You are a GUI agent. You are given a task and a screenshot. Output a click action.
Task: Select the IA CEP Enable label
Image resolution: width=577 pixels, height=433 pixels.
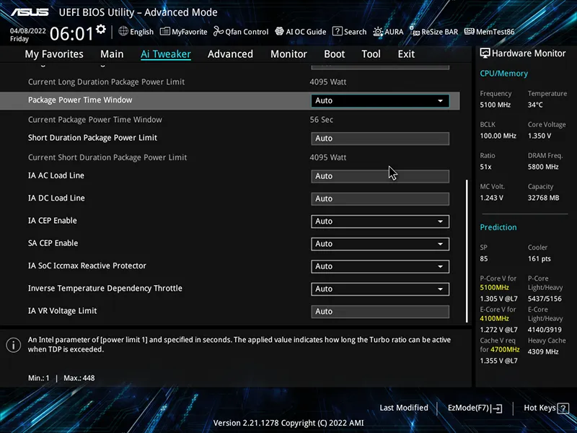52,221
